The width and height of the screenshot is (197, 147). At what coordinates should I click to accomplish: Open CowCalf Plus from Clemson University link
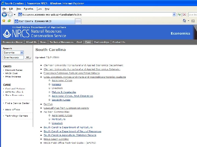(x=66, y=108)
